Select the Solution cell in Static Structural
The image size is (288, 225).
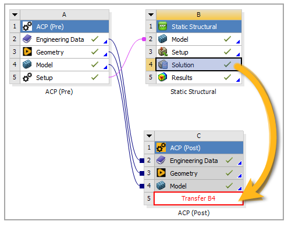pos(198,64)
